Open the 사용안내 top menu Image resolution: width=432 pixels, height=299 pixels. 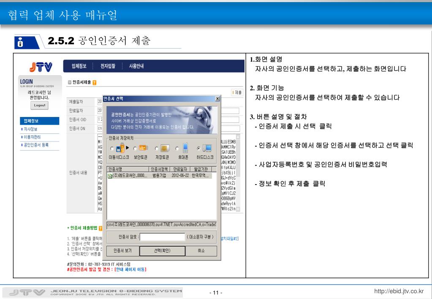point(136,66)
